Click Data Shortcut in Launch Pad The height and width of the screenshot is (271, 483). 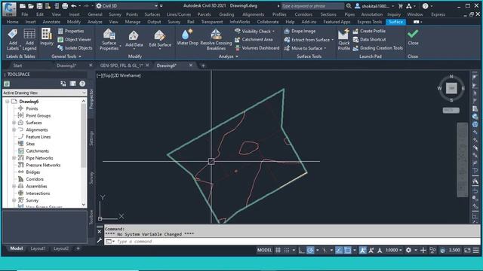[369, 39]
